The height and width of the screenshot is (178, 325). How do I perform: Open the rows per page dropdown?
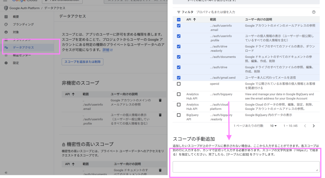coord(273,126)
